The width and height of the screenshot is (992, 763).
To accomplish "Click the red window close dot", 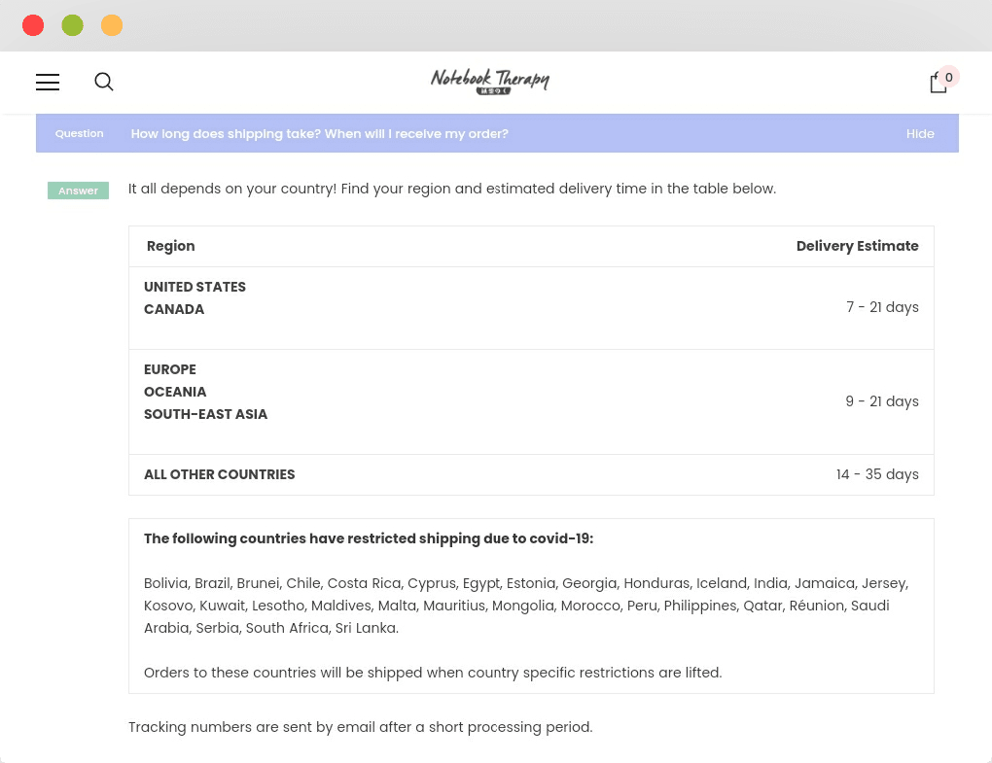I will (x=33, y=25).
